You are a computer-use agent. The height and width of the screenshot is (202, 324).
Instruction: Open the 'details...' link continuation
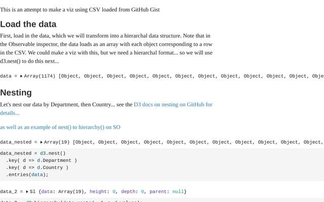(x=10, y=113)
